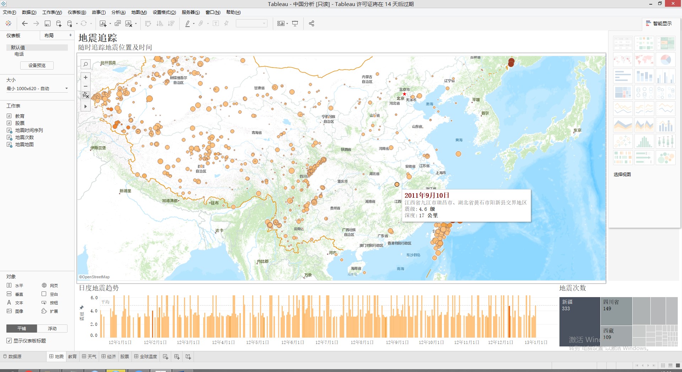Zoom in on the map
The width and height of the screenshot is (682, 372).
pos(86,77)
